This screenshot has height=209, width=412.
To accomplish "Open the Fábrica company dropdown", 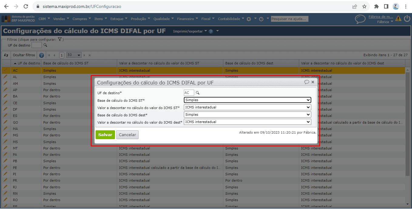I will tap(385, 22).
